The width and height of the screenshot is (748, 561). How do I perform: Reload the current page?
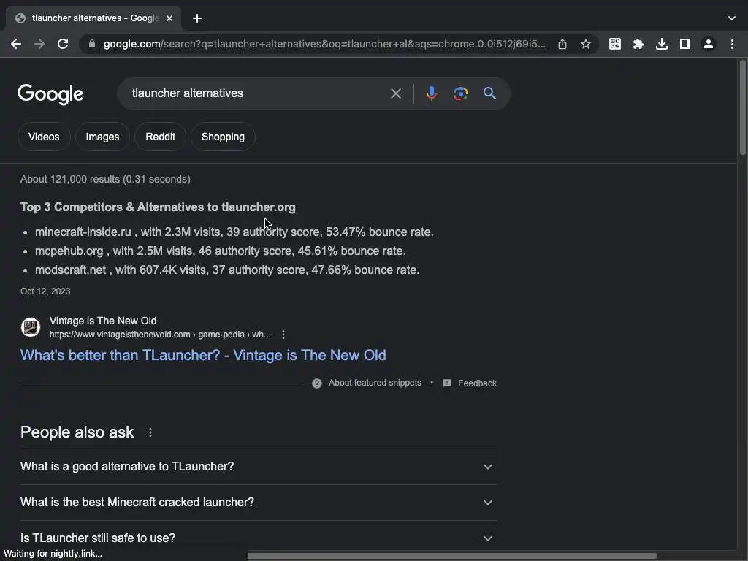click(63, 44)
